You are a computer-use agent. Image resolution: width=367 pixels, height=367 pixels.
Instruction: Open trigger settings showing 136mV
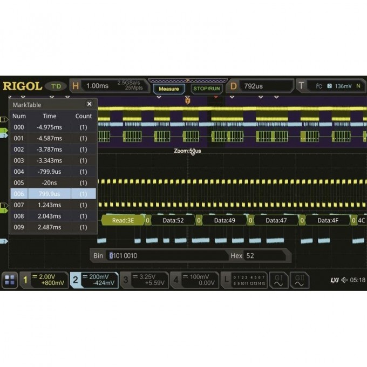pyautogui.click(x=329, y=86)
